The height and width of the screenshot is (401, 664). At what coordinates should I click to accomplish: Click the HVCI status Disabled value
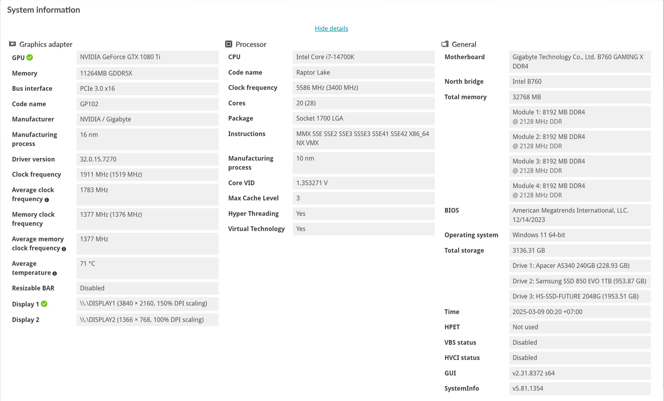[x=580, y=358]
